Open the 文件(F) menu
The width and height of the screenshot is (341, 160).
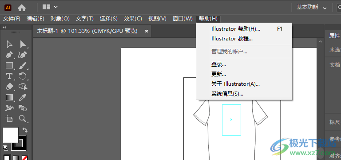(12, 19)
